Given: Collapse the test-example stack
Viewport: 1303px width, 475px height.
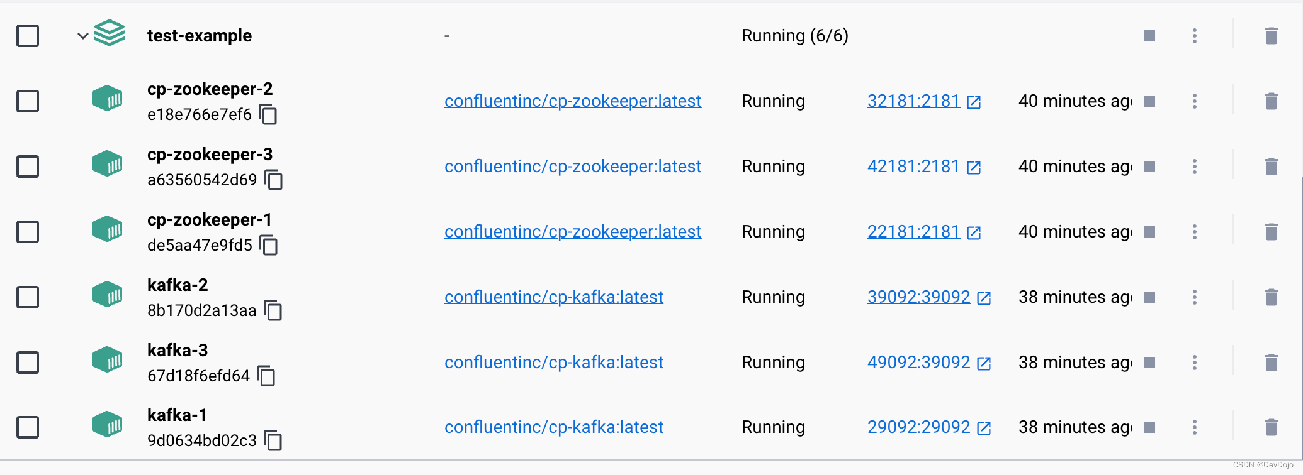Looking at the screenshot, I should tap(82, 36).
